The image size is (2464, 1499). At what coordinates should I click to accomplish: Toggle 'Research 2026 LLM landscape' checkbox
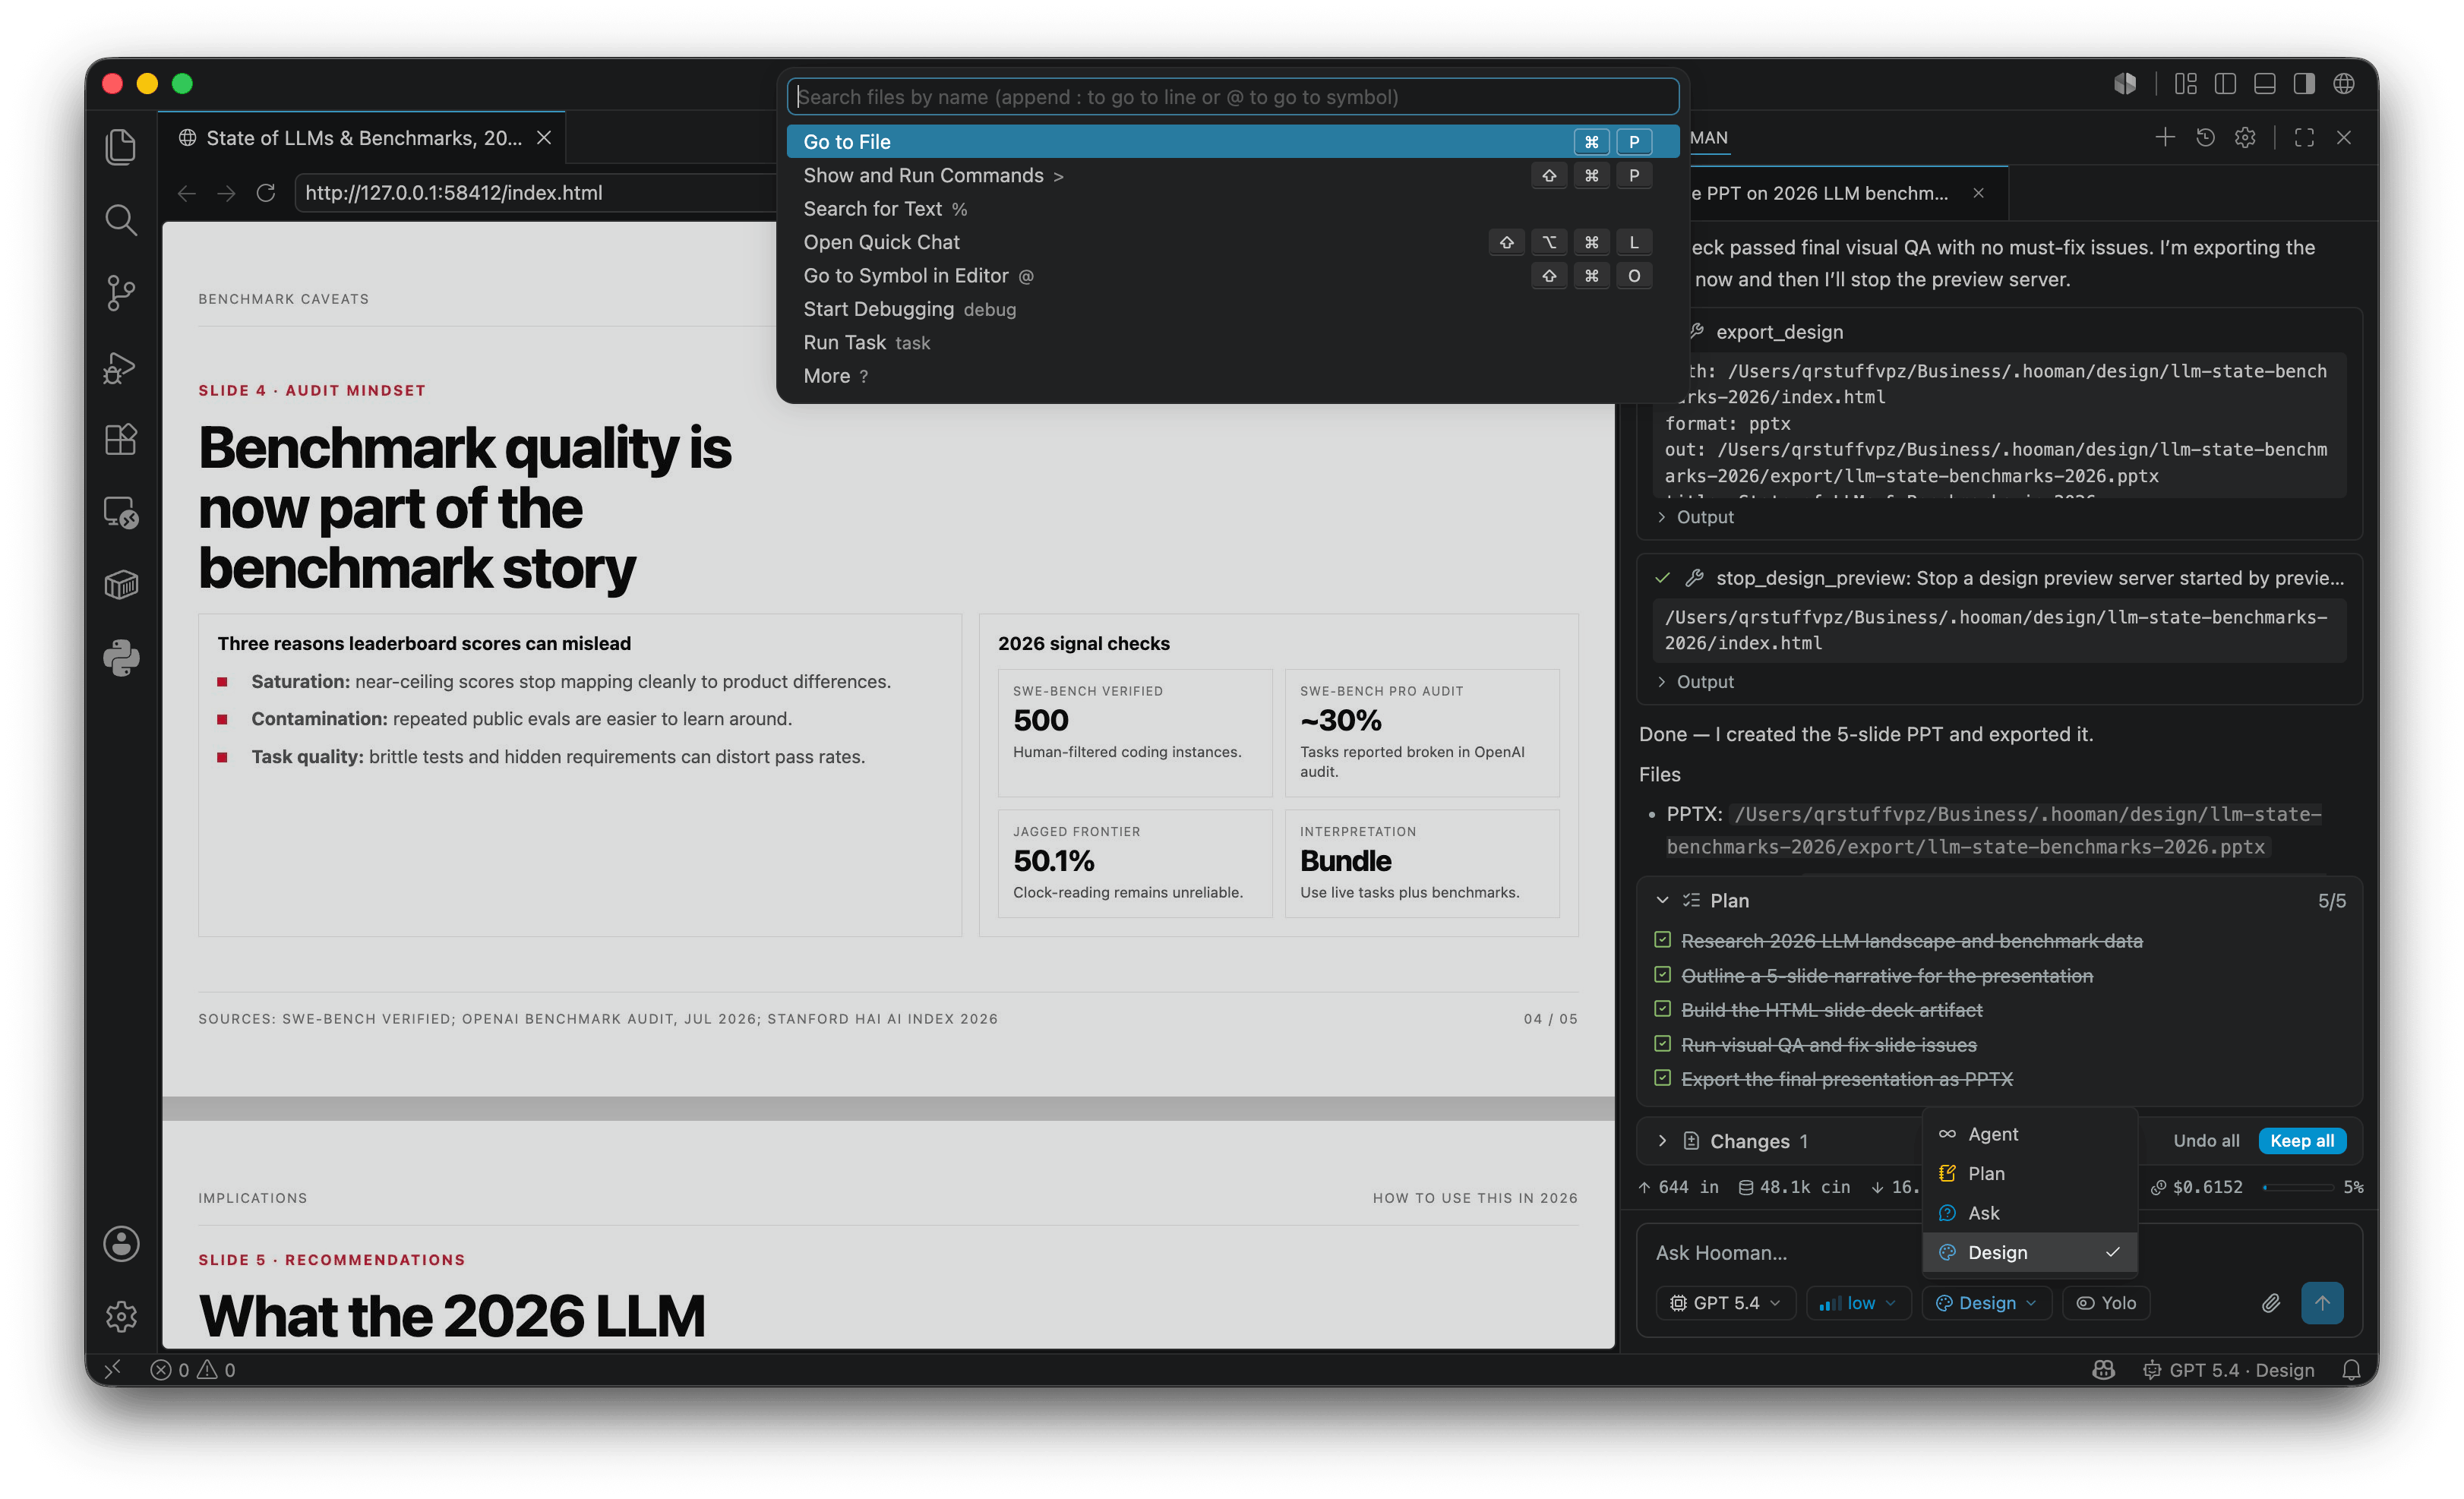1662,940
